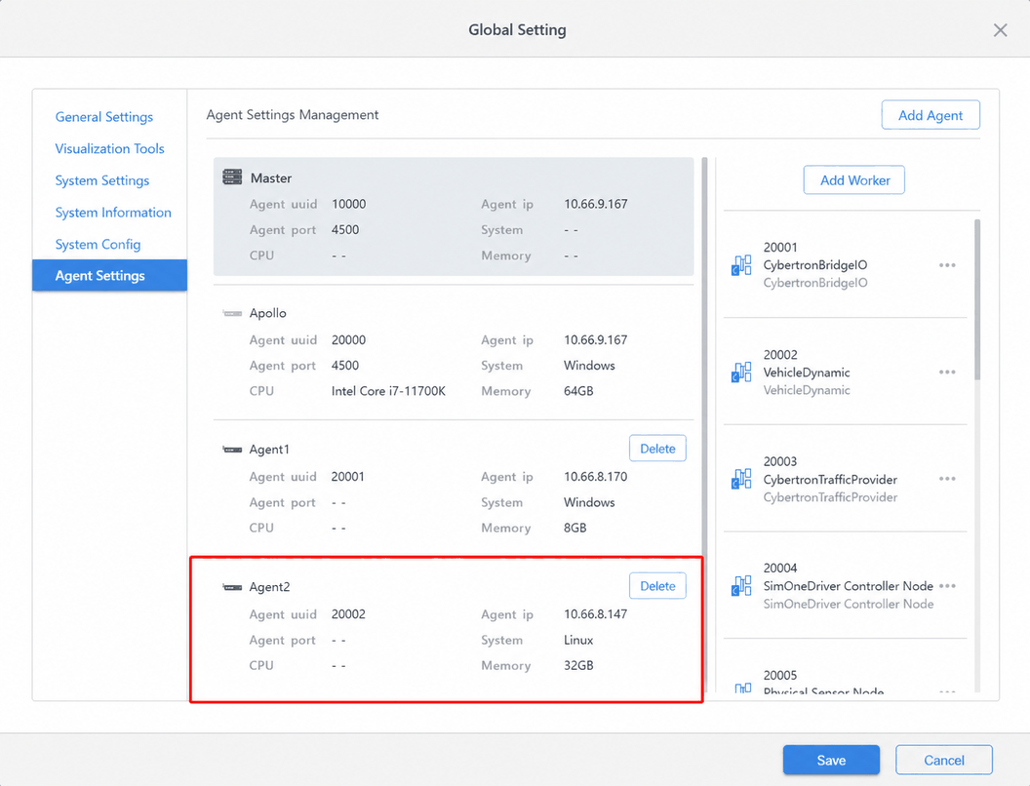This screenshot has height=786, width=1030.
Task: Click the worker list scrollbar
Action: coord(977,299)
